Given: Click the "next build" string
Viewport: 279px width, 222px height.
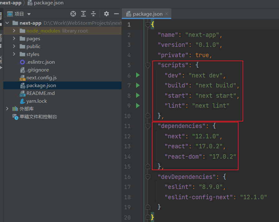Looking at the screenshot, I should pyautogui.click(x=216, y=86).
